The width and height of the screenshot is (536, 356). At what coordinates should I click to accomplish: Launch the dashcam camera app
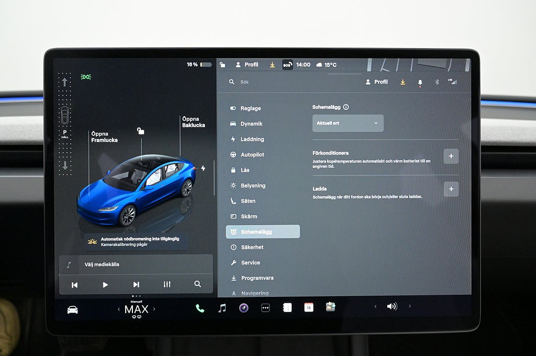coord(243,308)
